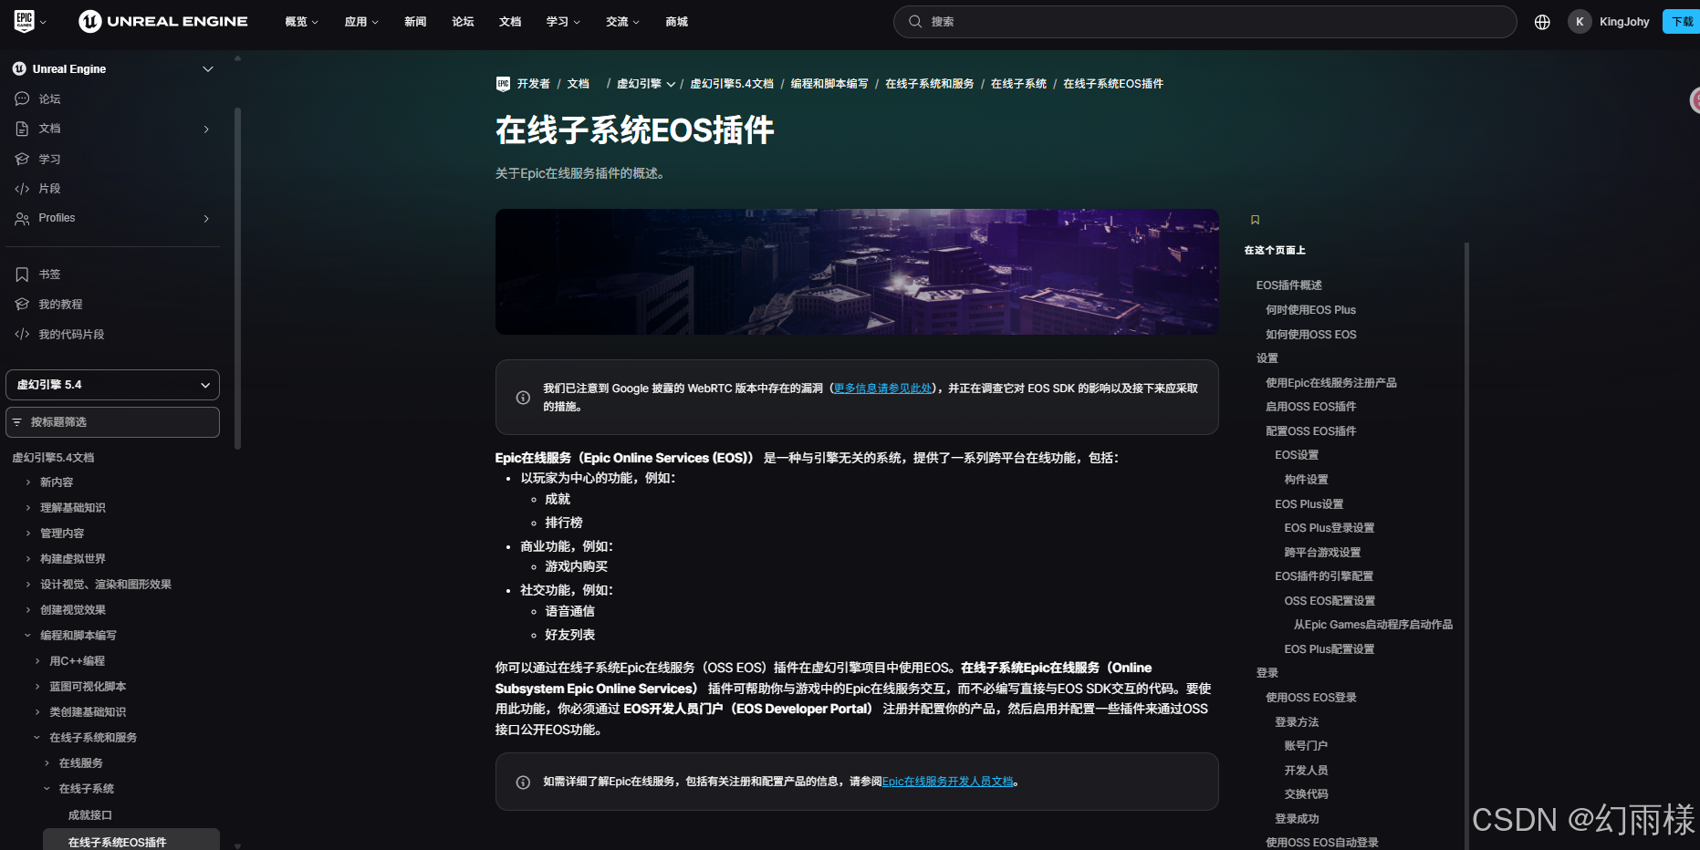The image size is (1700, 850).
Task: Open the 应用 top menu
Action: point(361,22)
